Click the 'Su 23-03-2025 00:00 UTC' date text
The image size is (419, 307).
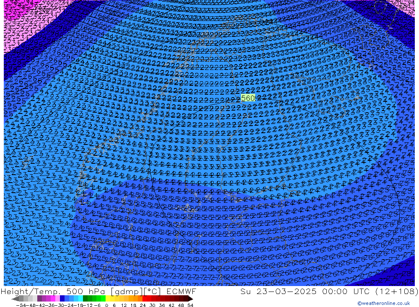point(304,291)
